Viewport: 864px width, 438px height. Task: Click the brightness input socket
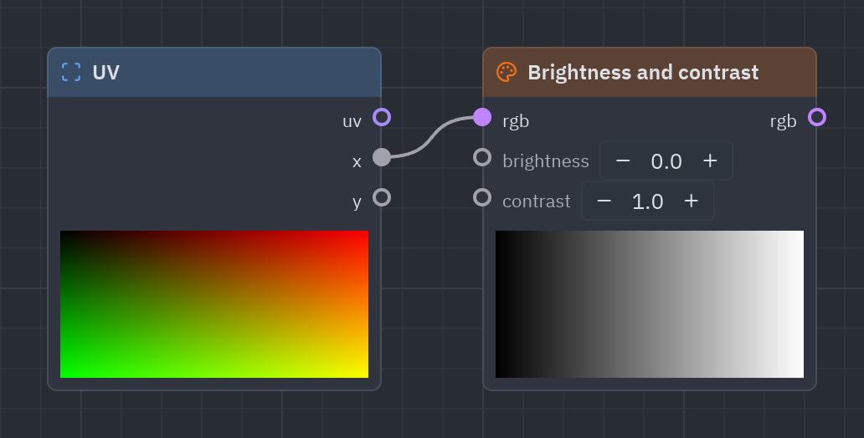point(482,157)
